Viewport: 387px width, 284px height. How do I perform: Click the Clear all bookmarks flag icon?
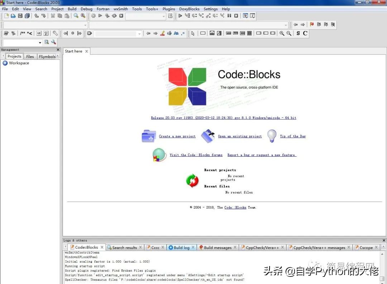[333, 24]
